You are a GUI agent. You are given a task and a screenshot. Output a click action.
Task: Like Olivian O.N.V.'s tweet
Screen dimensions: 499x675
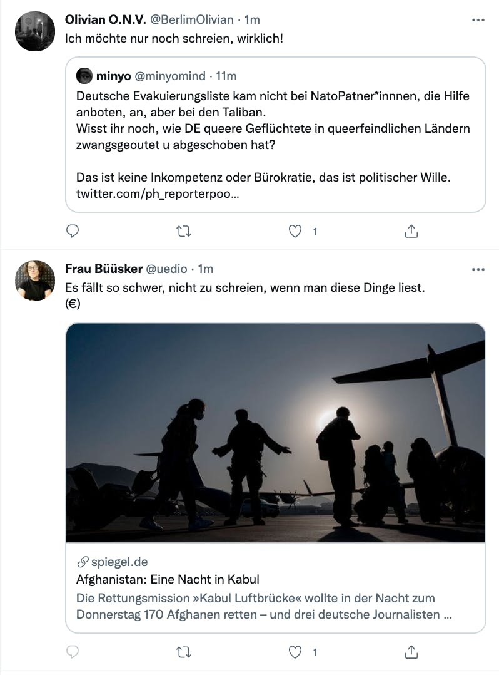(x=295, y=232)
